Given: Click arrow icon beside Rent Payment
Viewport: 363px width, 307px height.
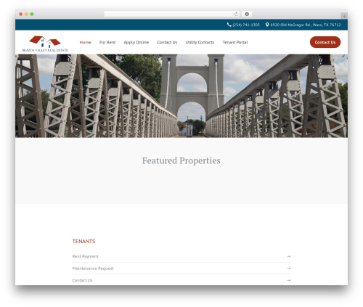Looking at the screenshot, I should point(289,256).
